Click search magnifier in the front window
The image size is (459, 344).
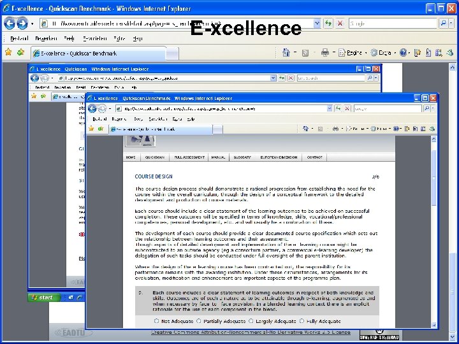pos(426,108)
